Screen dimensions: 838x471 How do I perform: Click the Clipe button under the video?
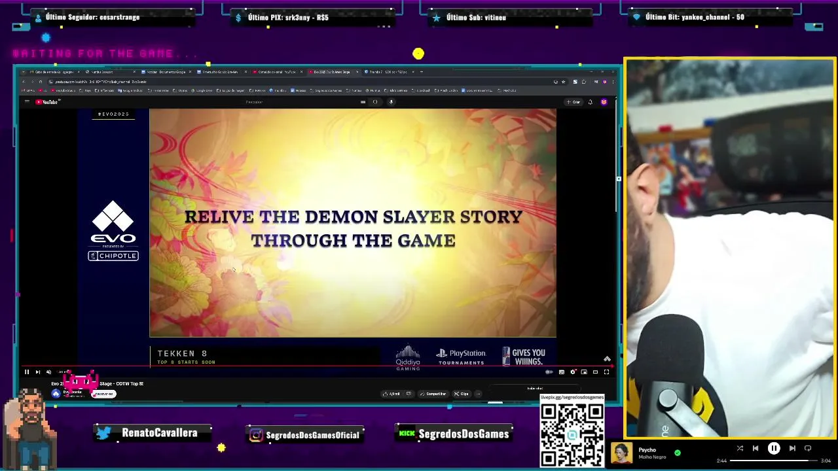[x=462, y=394]
